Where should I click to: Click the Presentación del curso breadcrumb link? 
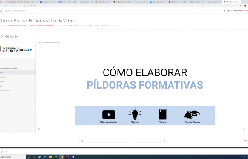[x=113, y=26]
